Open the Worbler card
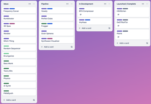Image resolution: width=151 pixels, height=104 pixels. [x=19, y=32]
